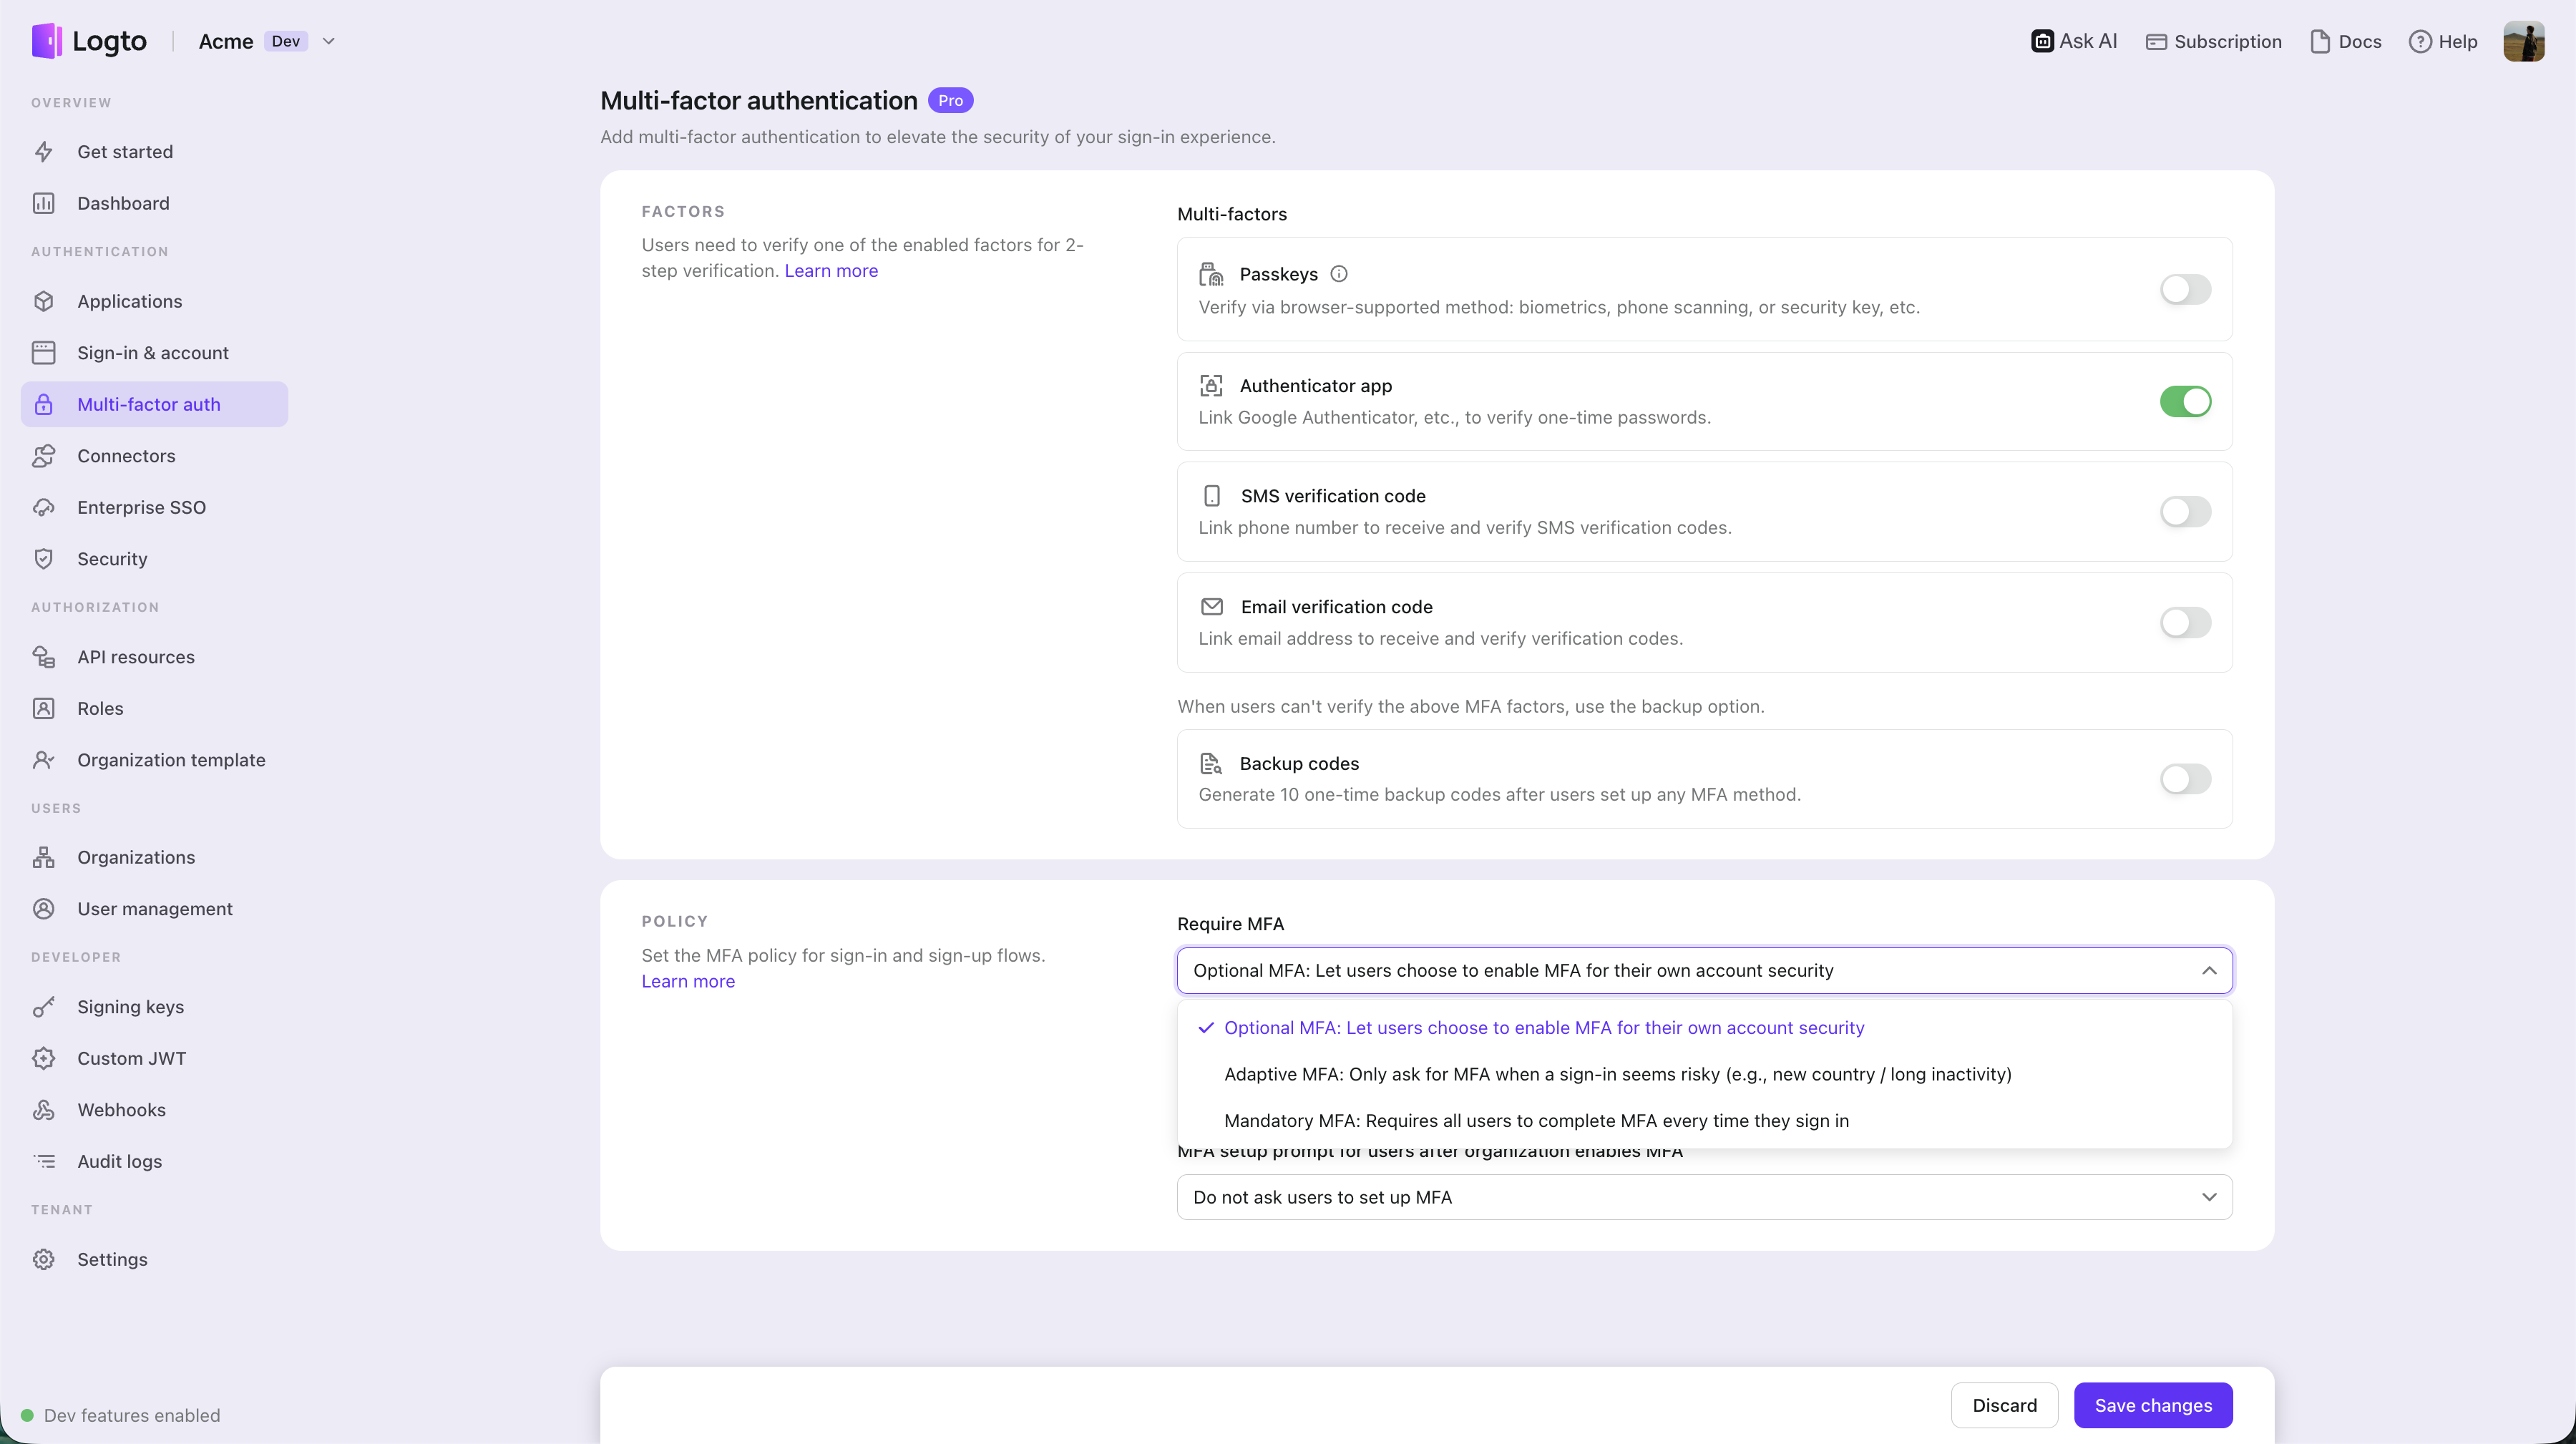Select the Adaptive MFA option
The image size is (2576, 1444).
(x=1617, y=1074)
